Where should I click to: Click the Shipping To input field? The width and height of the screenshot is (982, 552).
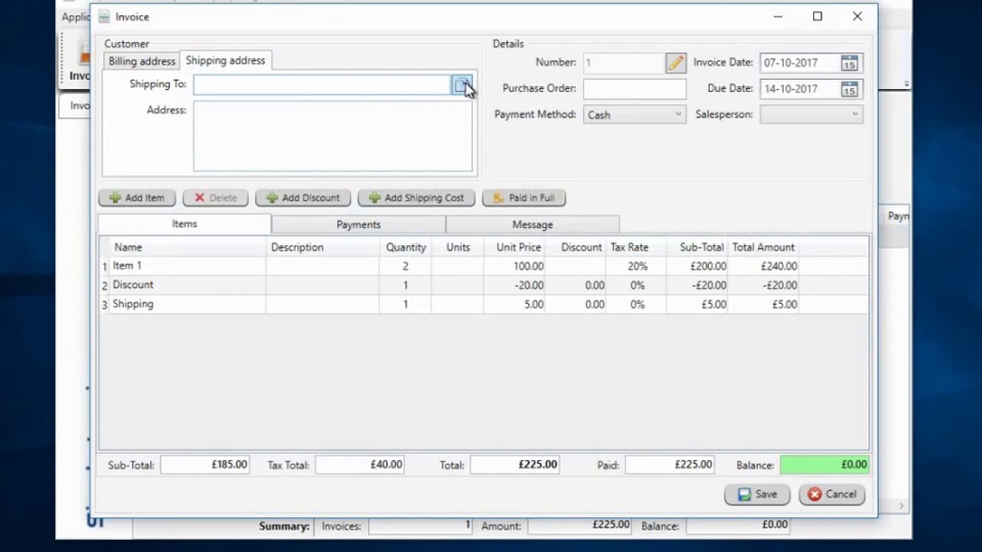(x=321, y=85)
